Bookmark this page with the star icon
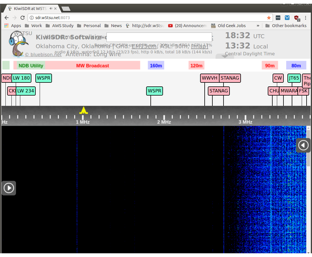 tap(269, 18)
